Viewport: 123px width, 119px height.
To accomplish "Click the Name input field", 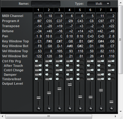I will (46, 4).
